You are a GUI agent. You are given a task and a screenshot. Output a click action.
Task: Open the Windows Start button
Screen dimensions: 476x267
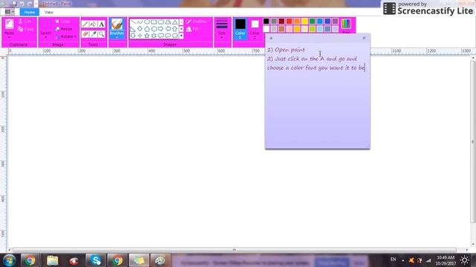point(9,260)
